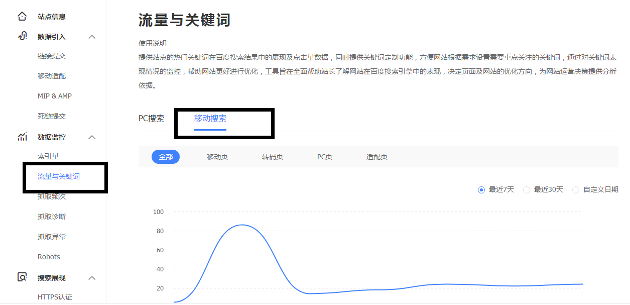Open the MIP & AMP sidebar item

coord(55,96)
